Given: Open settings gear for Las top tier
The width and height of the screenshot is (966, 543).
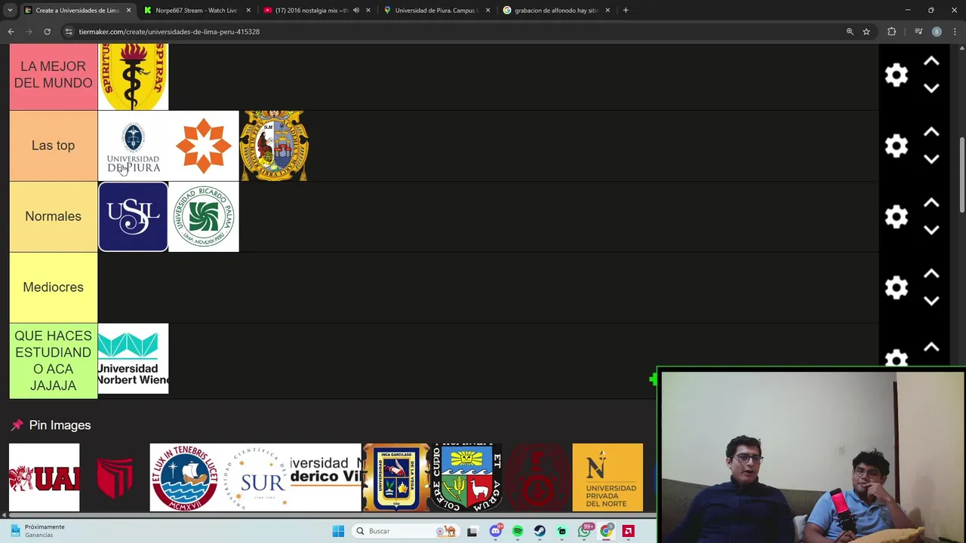Looking at the screenshot, I should pos(896,146).
